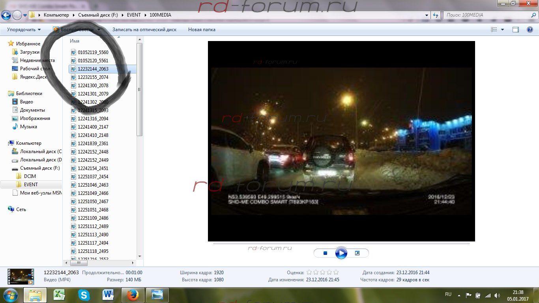
Task: Click Съемный диск (F:) breadcrumb
Action: [x=97, y=15]
